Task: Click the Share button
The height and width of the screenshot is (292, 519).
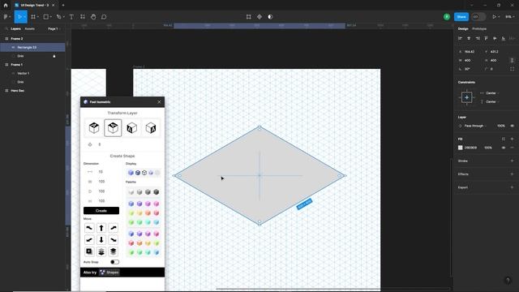Action: coord(461,17)
